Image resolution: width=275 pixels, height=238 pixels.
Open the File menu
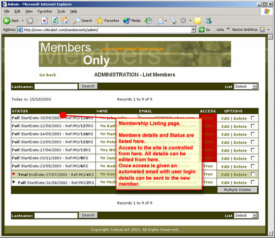click(7, 11)
